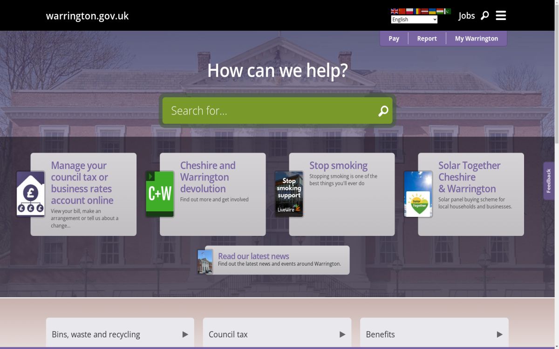Click the council tax house icon
Screen dimensions: 559x349
coord(30,193)
